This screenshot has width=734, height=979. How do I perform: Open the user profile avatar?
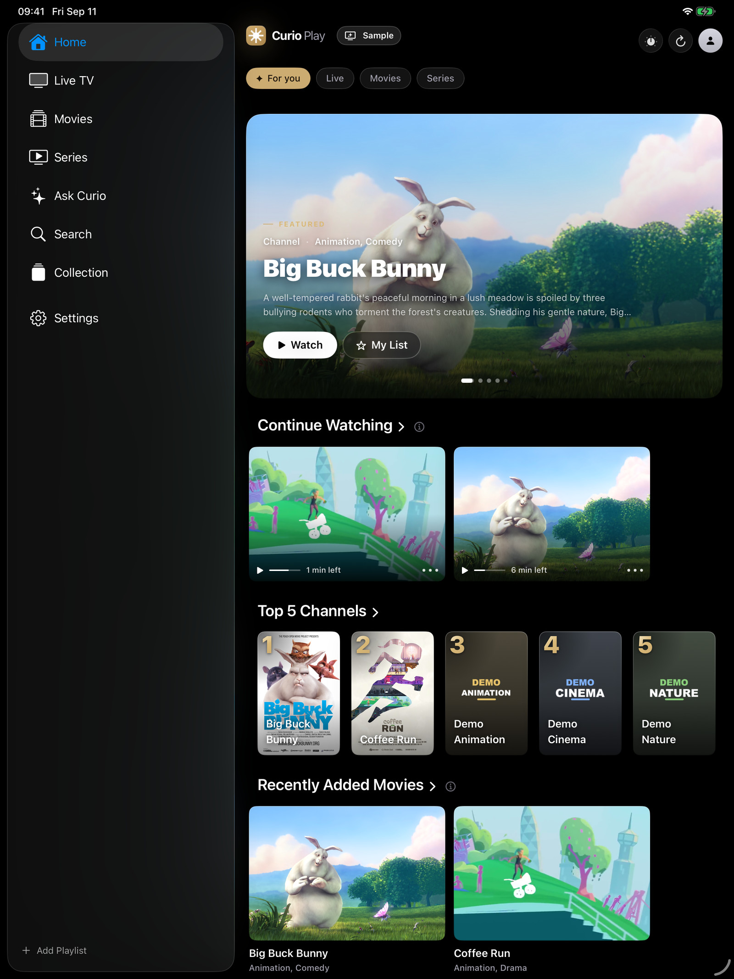point(710,41)
